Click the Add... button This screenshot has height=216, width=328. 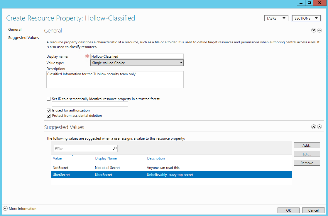pyautogui.click(x=307, y=145)
